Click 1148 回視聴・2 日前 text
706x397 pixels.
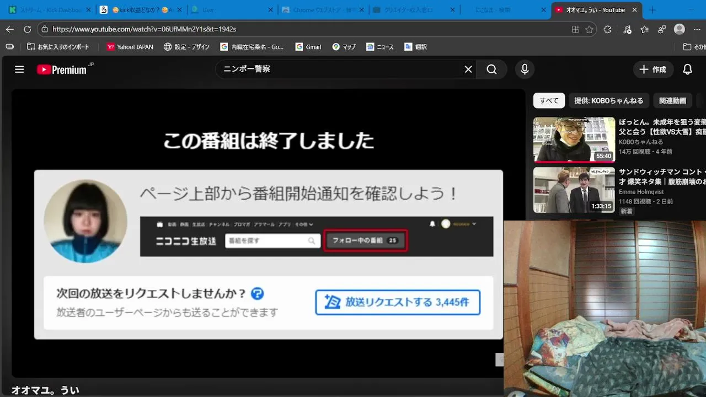pyautogui.click(x=646, y=201)
